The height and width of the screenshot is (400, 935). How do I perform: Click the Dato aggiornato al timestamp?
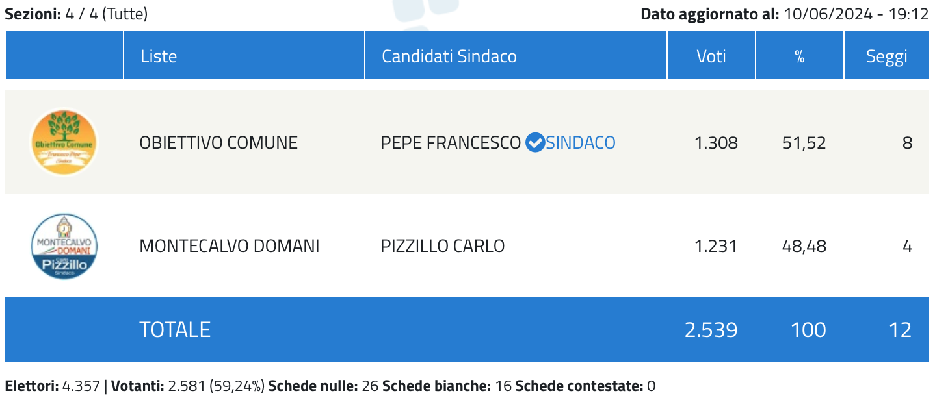pos(785,14)
